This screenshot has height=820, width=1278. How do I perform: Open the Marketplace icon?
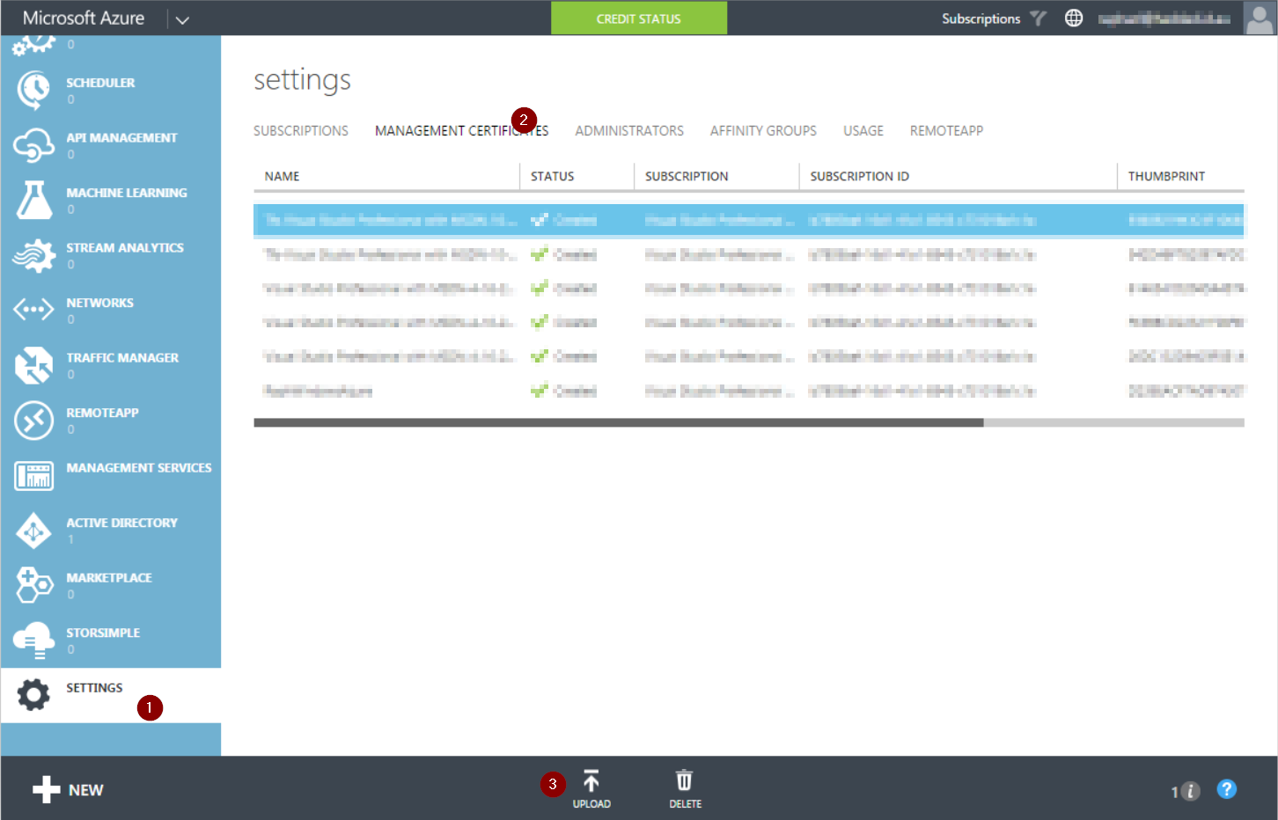pyautogui.click(x=33, y=585)
